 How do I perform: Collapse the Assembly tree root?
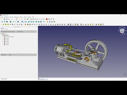[1, 35]
